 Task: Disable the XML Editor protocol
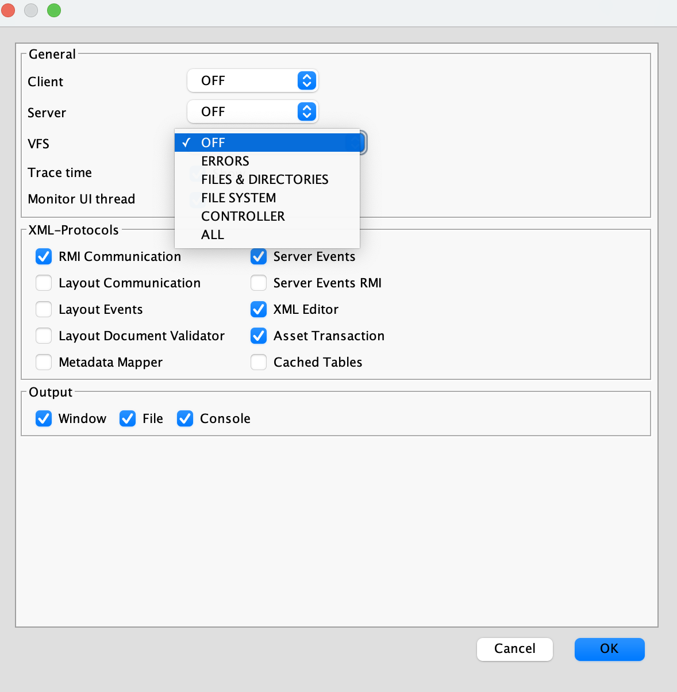(x=259, y=309)
